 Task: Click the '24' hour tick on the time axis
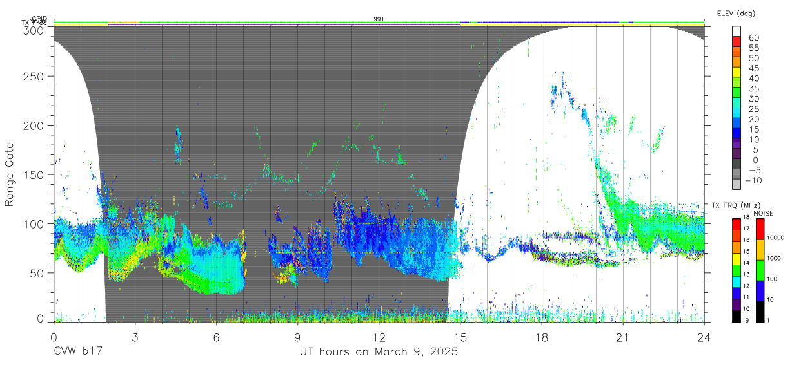tap(704, 337)
